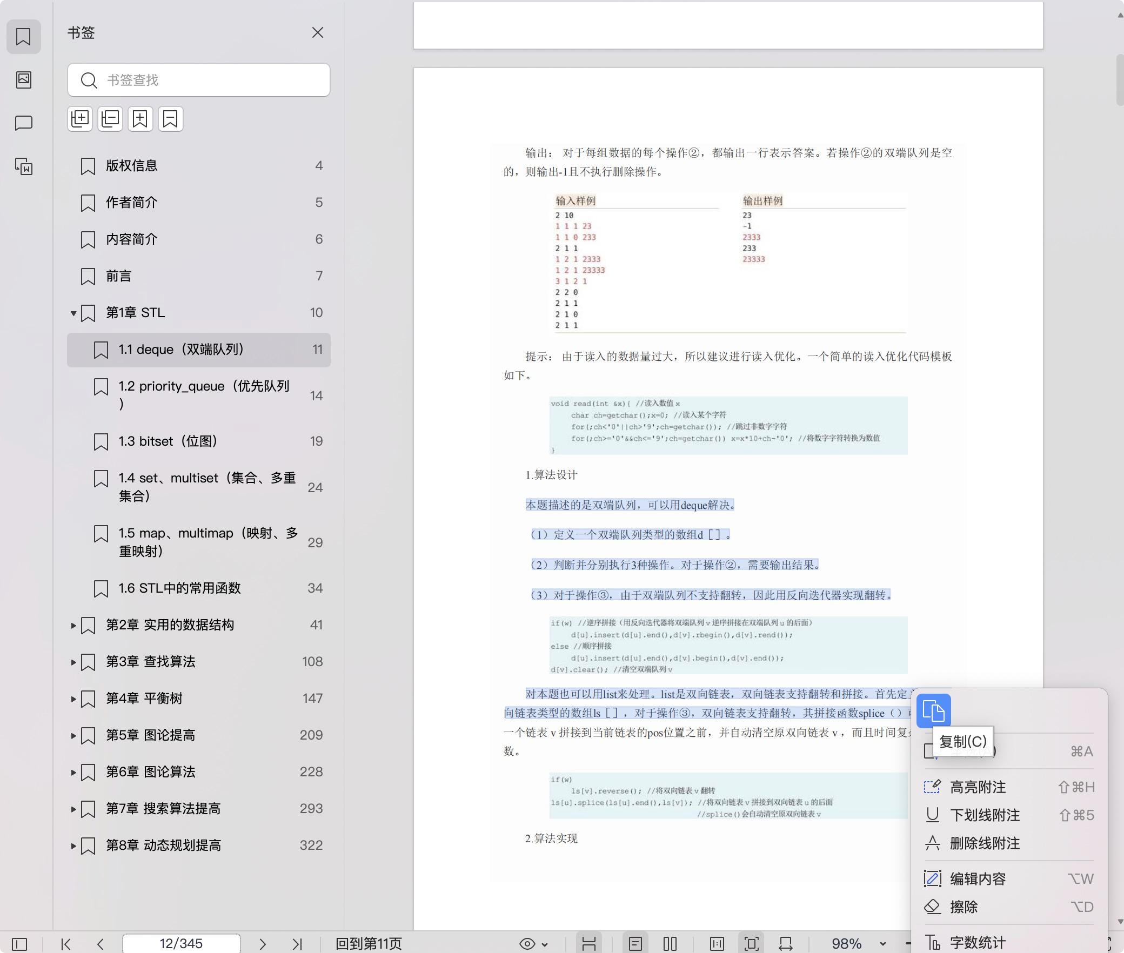Image resolution: width=1124 pixels, height=953 pixels.
Task: Open the comments panel icon in sidebar
Action: (x=24, y=123)
